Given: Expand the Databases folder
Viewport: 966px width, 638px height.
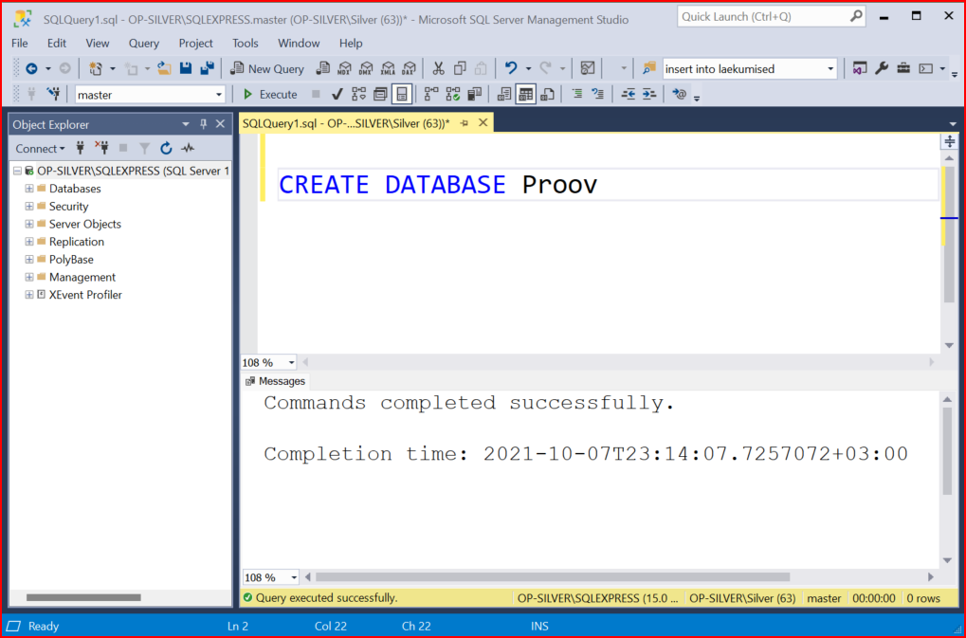Looking at the screenshot, I should (x=29, y=189).
